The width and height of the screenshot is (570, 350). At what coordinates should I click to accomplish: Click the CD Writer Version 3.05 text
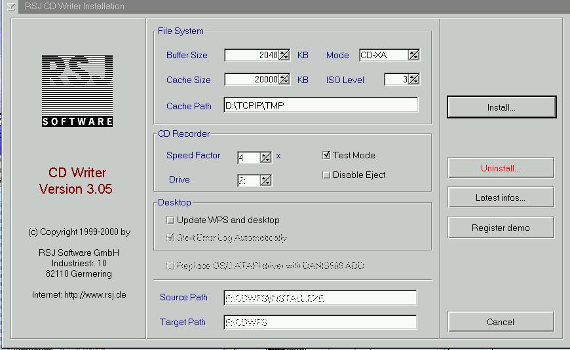pos(77,181)
